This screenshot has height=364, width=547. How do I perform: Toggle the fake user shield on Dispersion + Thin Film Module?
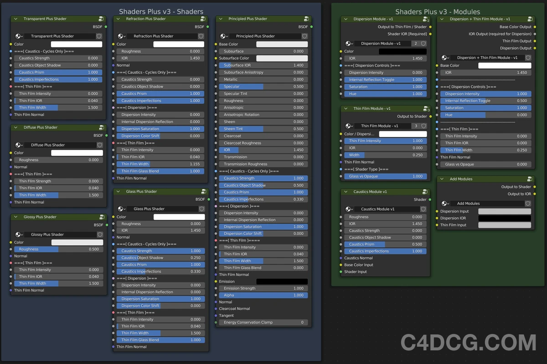pos(528,57)
